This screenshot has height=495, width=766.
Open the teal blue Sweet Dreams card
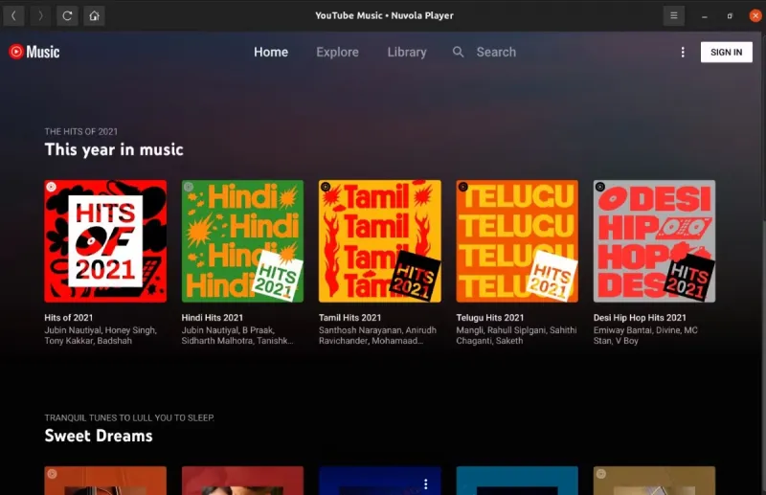(517, 481)
